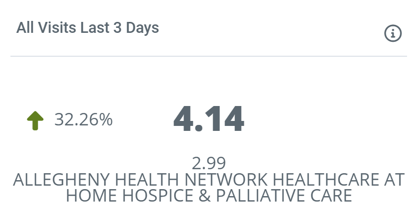418x216 pixels.
Task: Click the number 3 in the title
Action: pos(116,27)
